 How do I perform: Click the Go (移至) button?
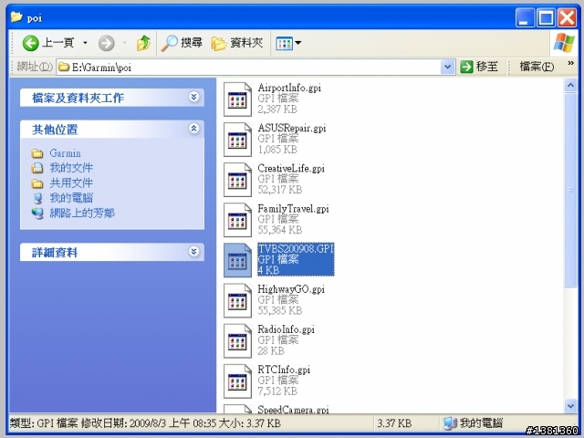point(479,67)
